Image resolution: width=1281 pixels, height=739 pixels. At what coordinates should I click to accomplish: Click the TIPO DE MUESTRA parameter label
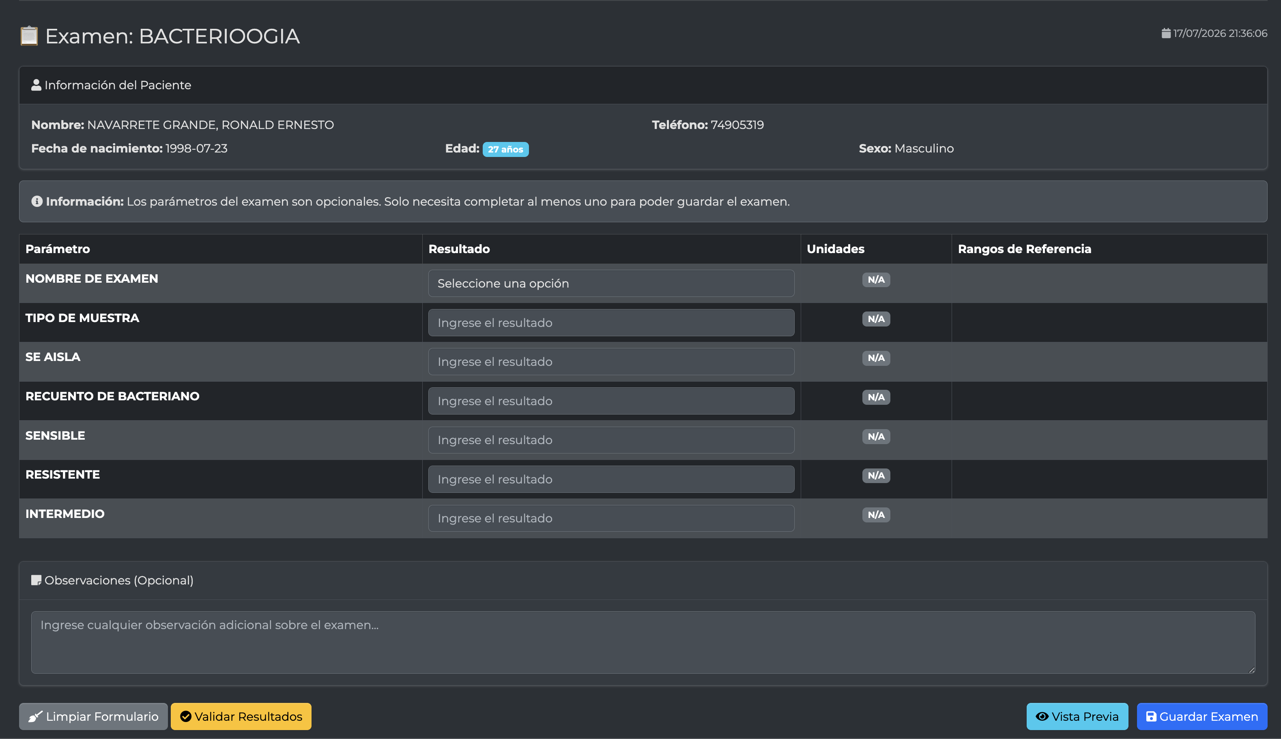pos(82,318)
